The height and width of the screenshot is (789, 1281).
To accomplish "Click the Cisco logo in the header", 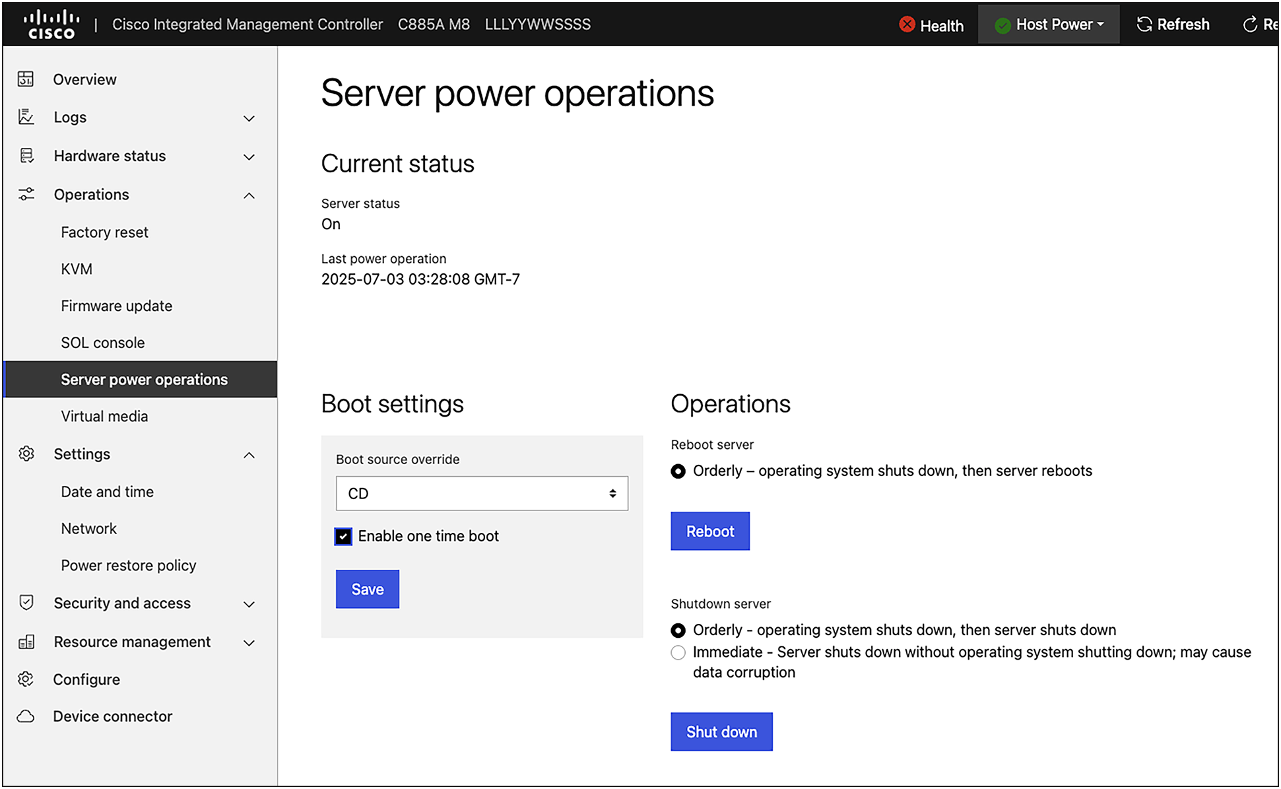I will tap(51, 22).
